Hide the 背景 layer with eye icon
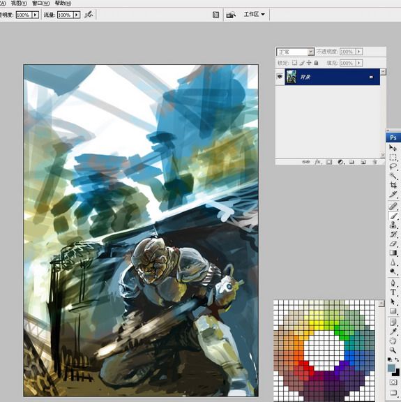The width and height of the screenshot is (401, 402). (280, 77)
